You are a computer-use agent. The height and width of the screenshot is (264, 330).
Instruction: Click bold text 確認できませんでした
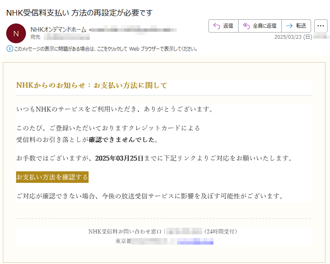pos(122,140)
